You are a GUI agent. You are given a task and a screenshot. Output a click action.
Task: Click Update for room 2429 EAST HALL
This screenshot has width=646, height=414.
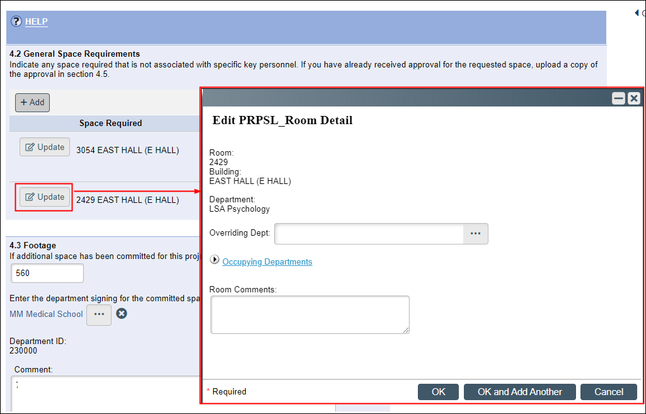(x=45, y=197)
